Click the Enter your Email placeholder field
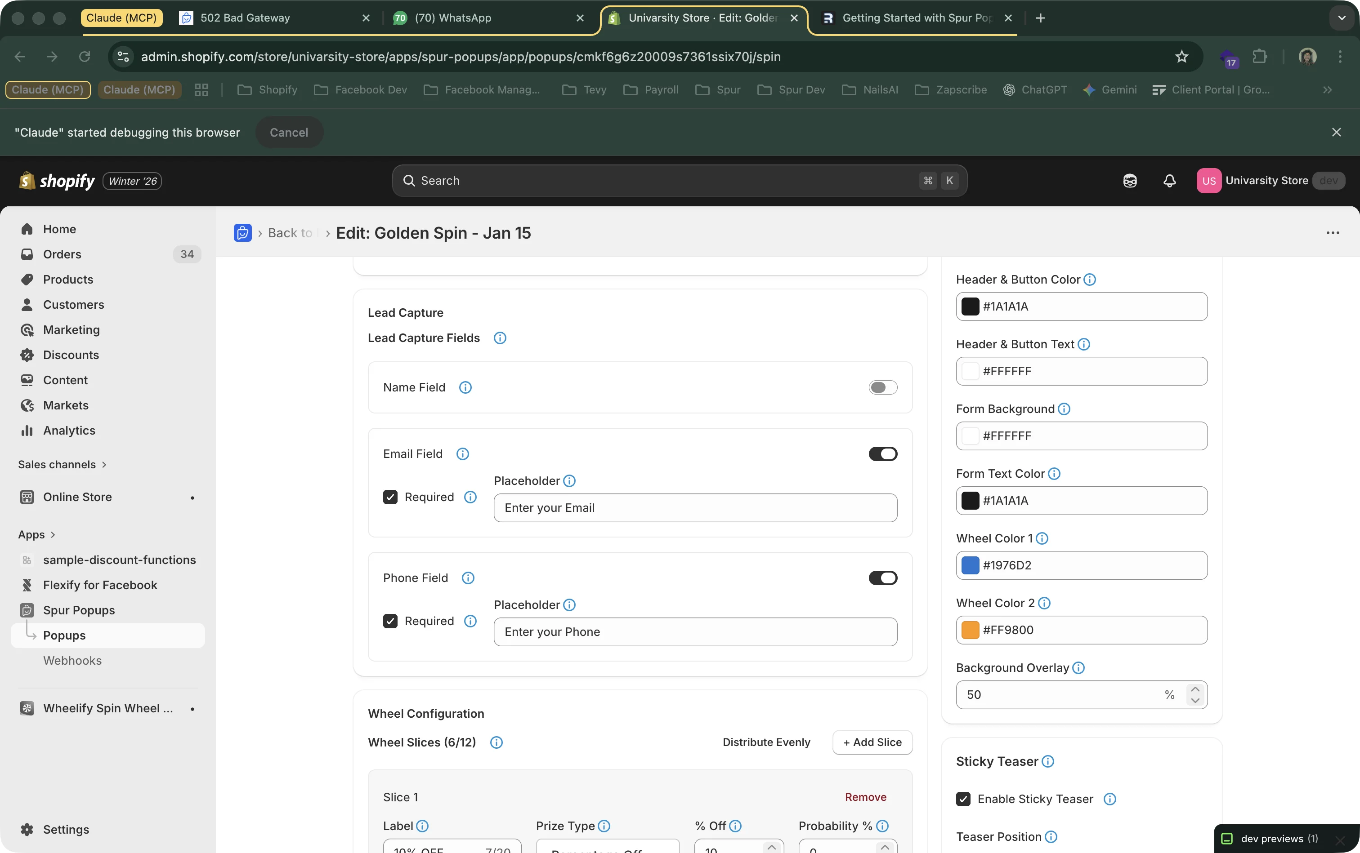This screenshot has height=853, width=1360. 695,507
